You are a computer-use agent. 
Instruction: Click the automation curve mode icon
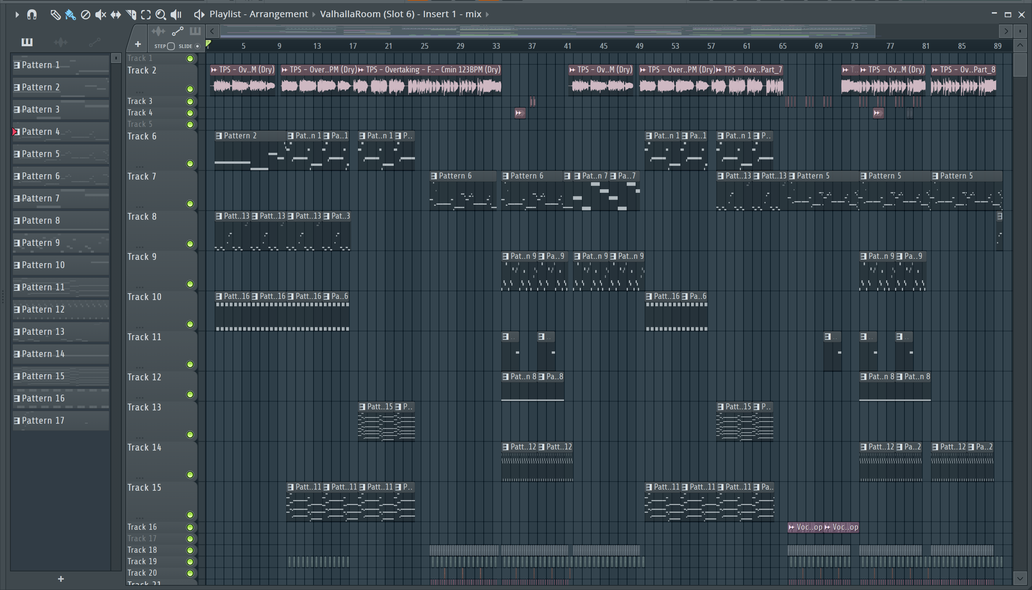(177, 31)
